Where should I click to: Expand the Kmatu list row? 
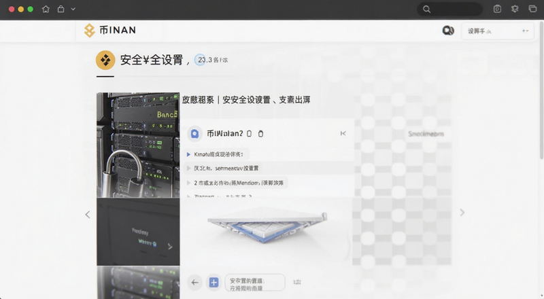click(216, 154)
